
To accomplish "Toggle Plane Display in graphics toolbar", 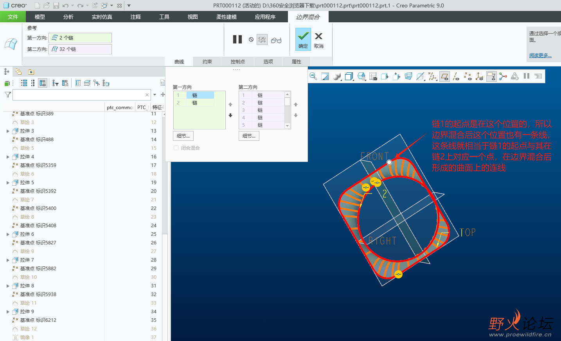I will coord(444,76).
